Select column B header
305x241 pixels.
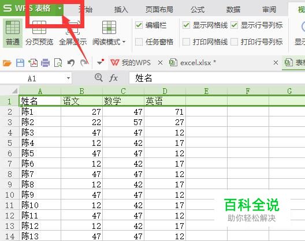pyautogui.click(x=81, y=91)
